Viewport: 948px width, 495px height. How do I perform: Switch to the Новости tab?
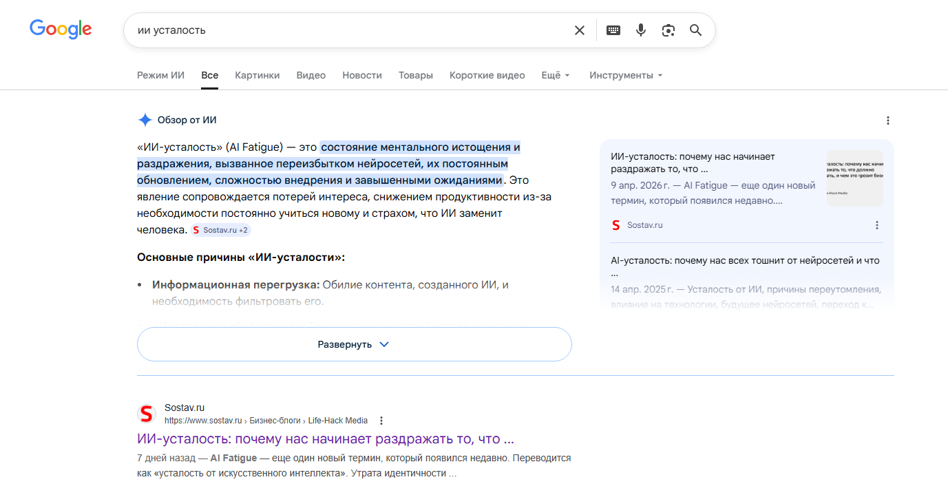coord(361,75)
